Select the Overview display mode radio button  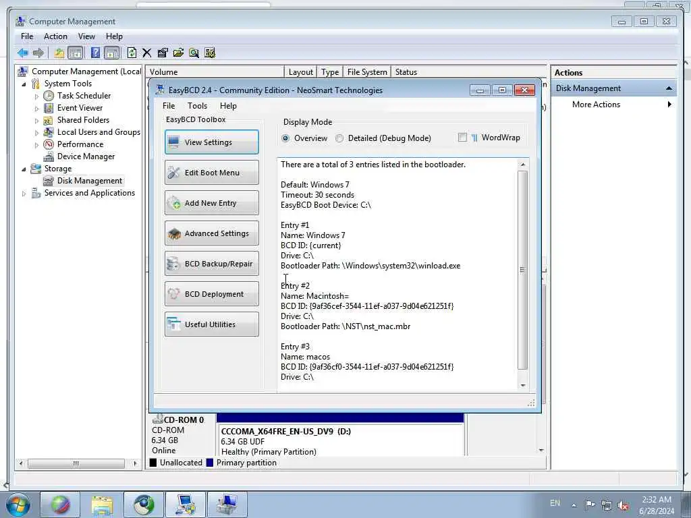coord(285,138)
